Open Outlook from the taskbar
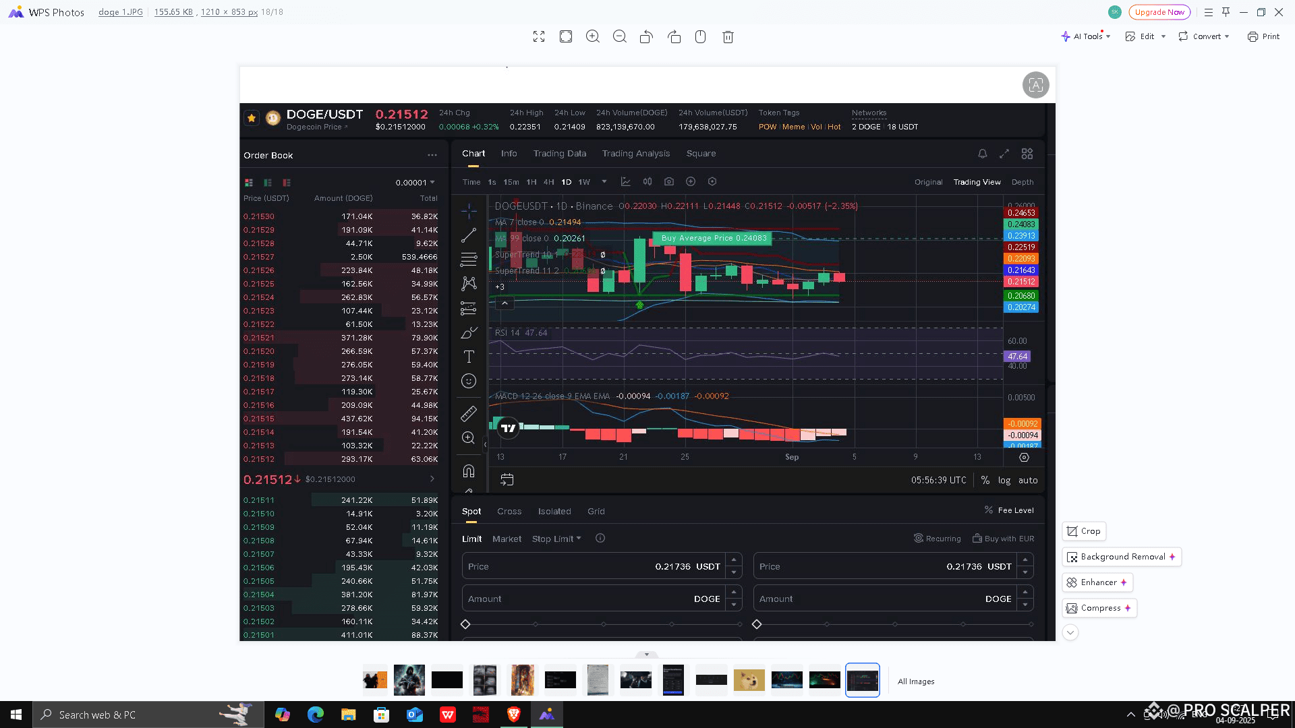The height and width of the screenshot is (728, 1295). [x=415, y=715]
